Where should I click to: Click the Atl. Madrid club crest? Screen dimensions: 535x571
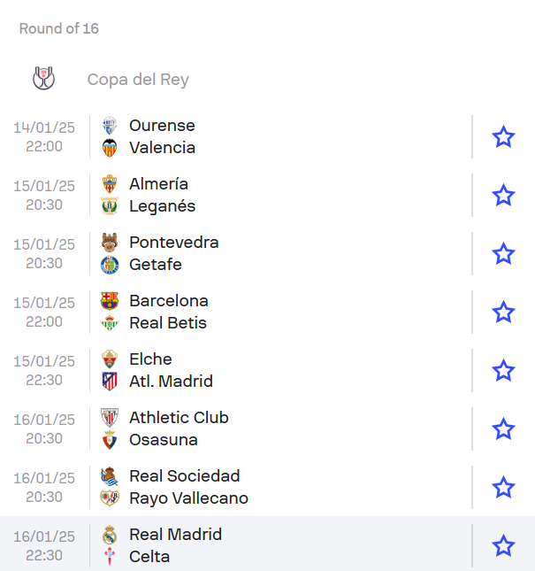110,382
